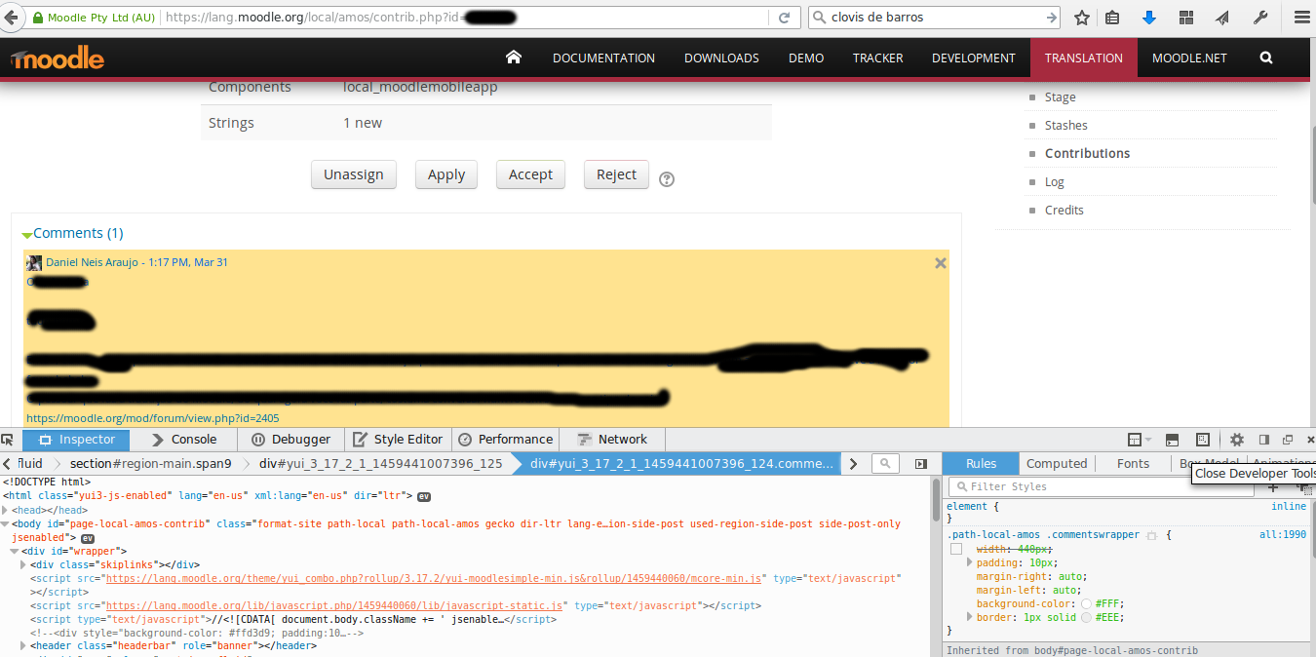Toggle the split console icon
Viewport: 1316px width, 657px height.
coord(1173,440)
